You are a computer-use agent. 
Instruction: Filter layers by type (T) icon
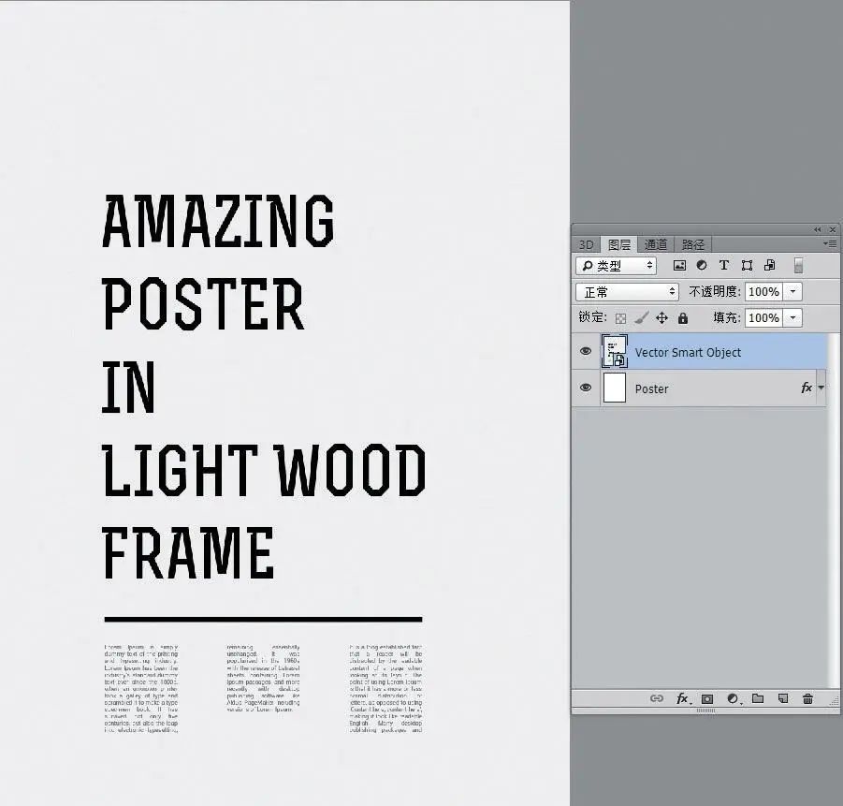coord(723,265)
